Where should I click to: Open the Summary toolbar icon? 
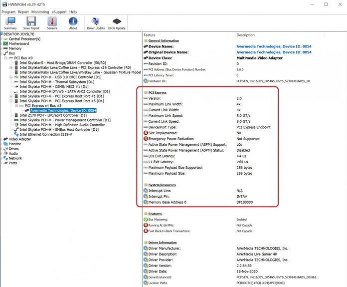[10, 23]
